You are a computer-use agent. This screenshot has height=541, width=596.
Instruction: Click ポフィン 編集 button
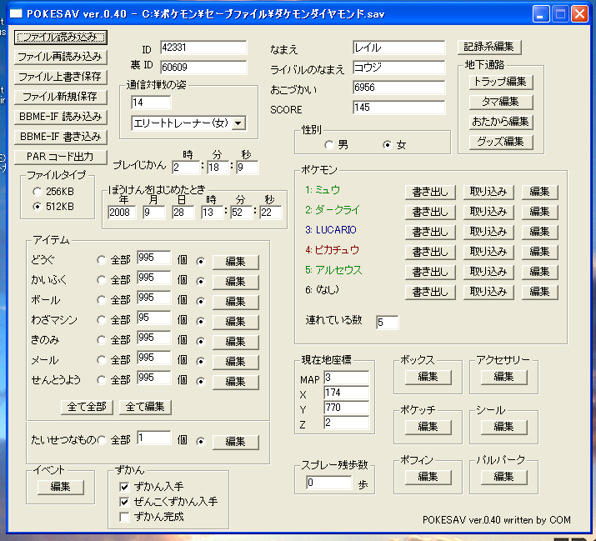click(x=428, y=477)
